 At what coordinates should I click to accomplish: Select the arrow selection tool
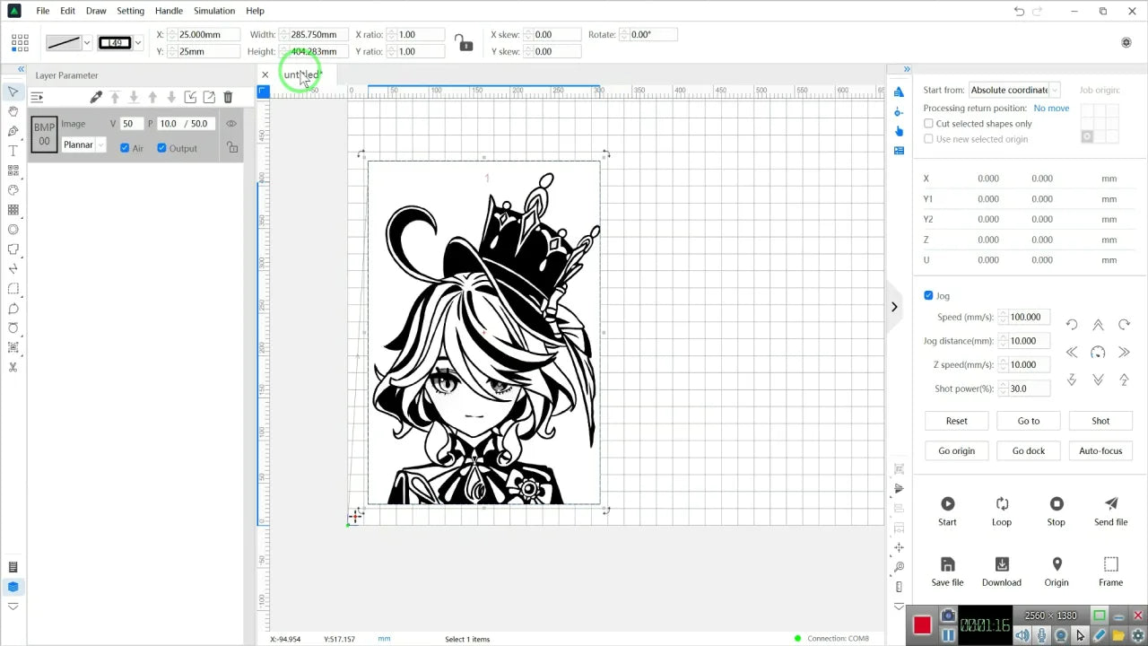click(13, 92)
